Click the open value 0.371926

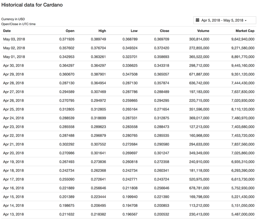tap(67, 39)
